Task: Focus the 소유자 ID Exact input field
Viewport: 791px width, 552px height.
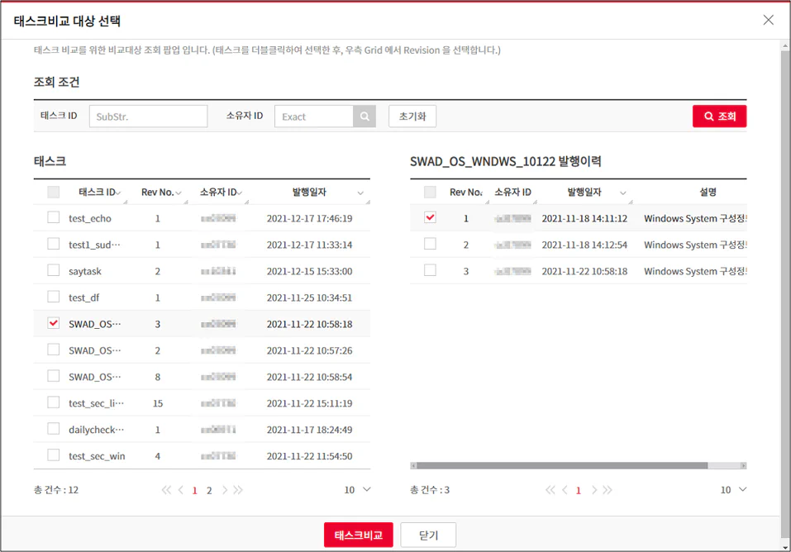Action: tap(314, 117)
